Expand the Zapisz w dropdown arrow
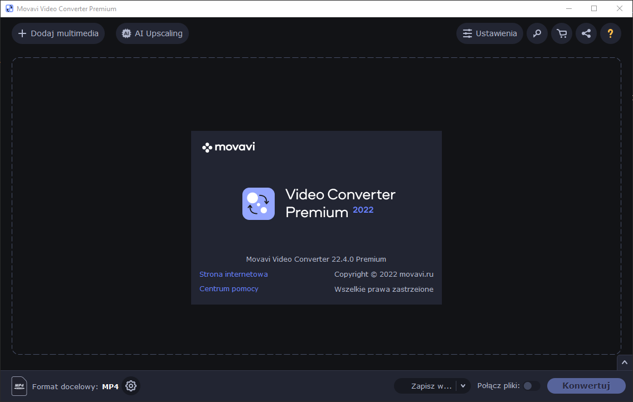 [463, 386]
